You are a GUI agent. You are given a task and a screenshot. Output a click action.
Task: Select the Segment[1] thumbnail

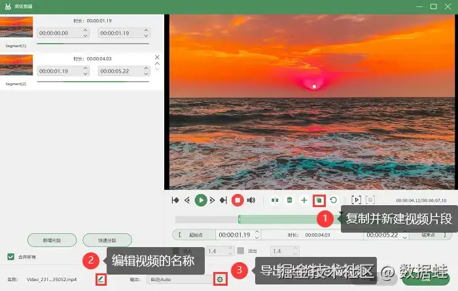[16, 27]
